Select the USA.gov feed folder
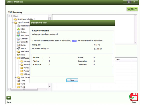Image resolution: width=148 pixels, height=105 pixels. 27,74
